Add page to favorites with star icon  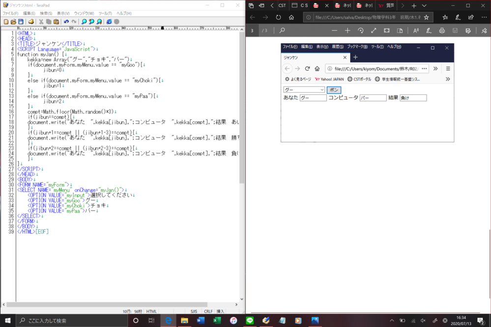[x=427, y=17]
